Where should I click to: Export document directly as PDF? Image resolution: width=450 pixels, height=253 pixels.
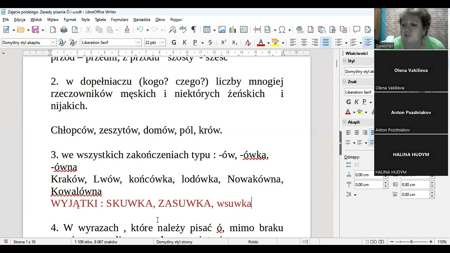53,30
